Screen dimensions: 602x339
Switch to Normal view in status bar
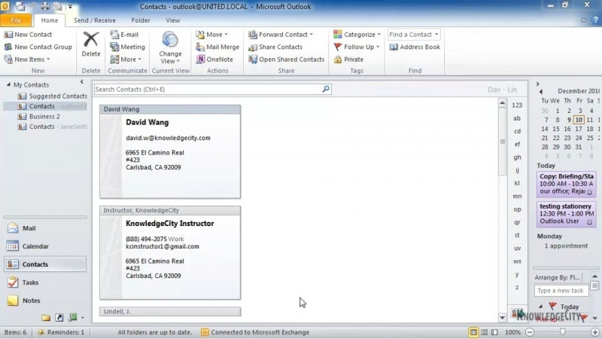pos(474,332)
